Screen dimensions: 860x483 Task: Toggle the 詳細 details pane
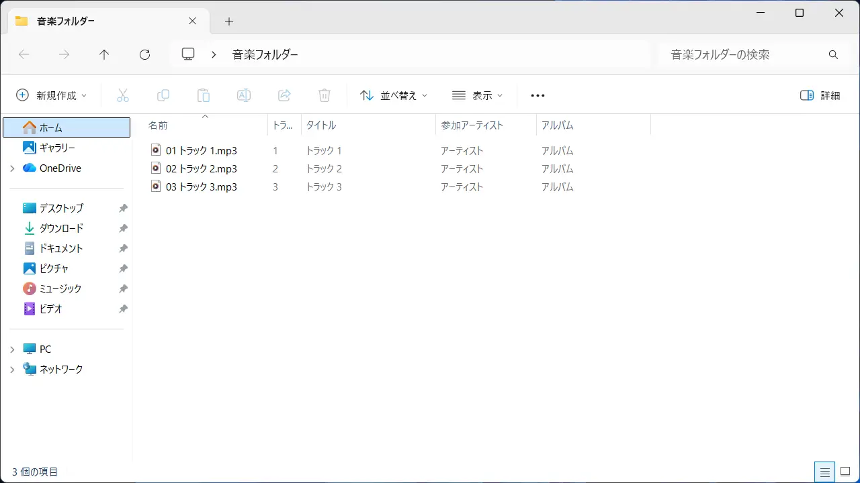(820, 95)
